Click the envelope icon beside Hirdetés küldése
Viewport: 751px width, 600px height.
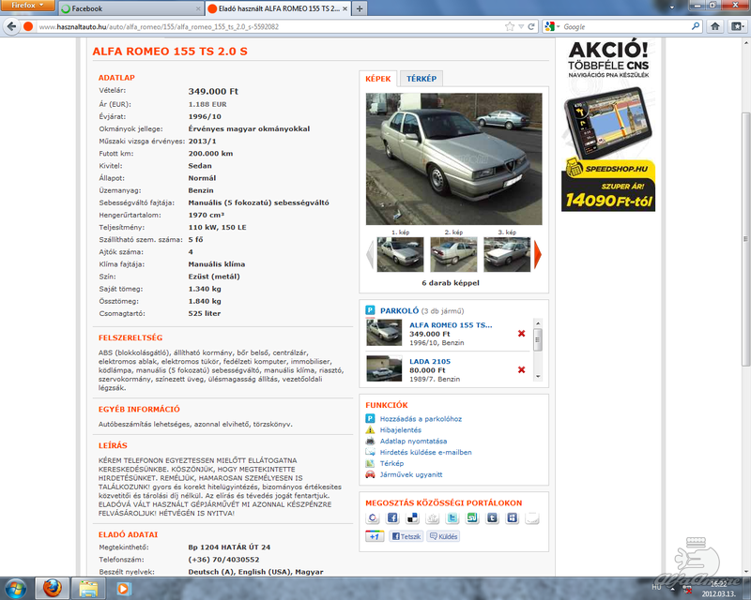370,452
